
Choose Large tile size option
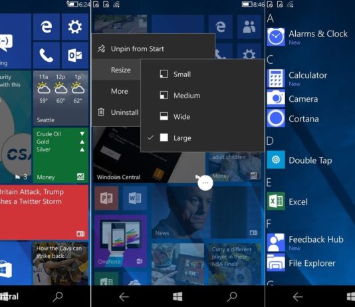202,138
